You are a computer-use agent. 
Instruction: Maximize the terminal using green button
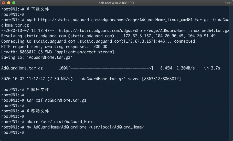pyautogui.click(x=14, y=3)
